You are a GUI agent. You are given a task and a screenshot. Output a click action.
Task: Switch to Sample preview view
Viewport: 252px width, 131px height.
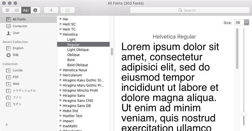pos(7,10)
